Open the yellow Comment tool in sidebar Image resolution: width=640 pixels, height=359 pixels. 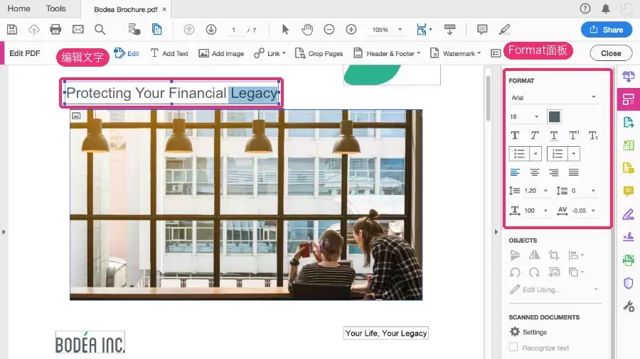(x=629, y=192)
